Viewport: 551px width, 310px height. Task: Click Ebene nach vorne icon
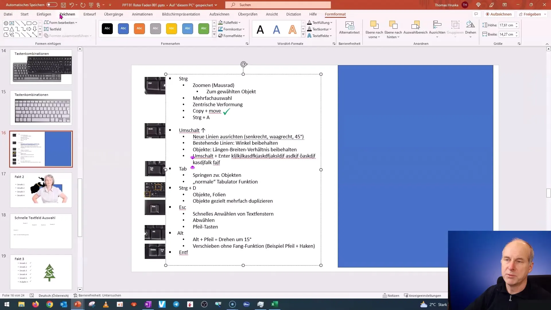[374, 25]
